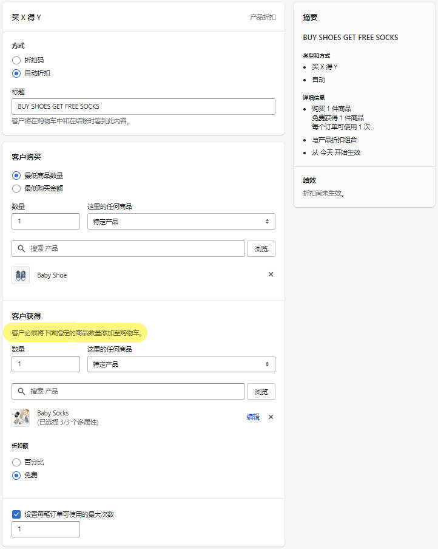The width and height of the screenshot is (438, 549).
Task: Select the 自动折扣 radio option
Action: (16, 73)
